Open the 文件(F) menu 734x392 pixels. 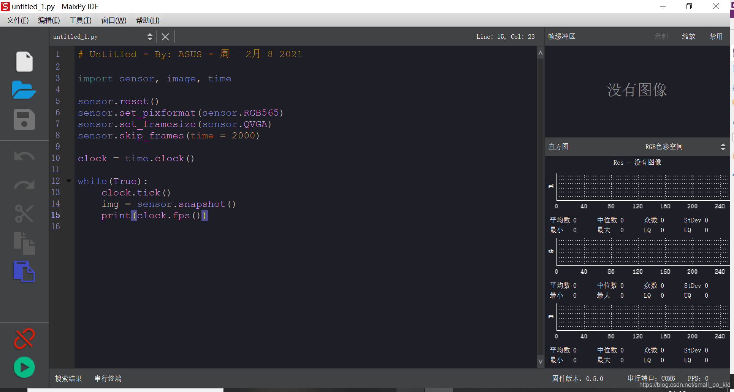click(x=17, y=21)
